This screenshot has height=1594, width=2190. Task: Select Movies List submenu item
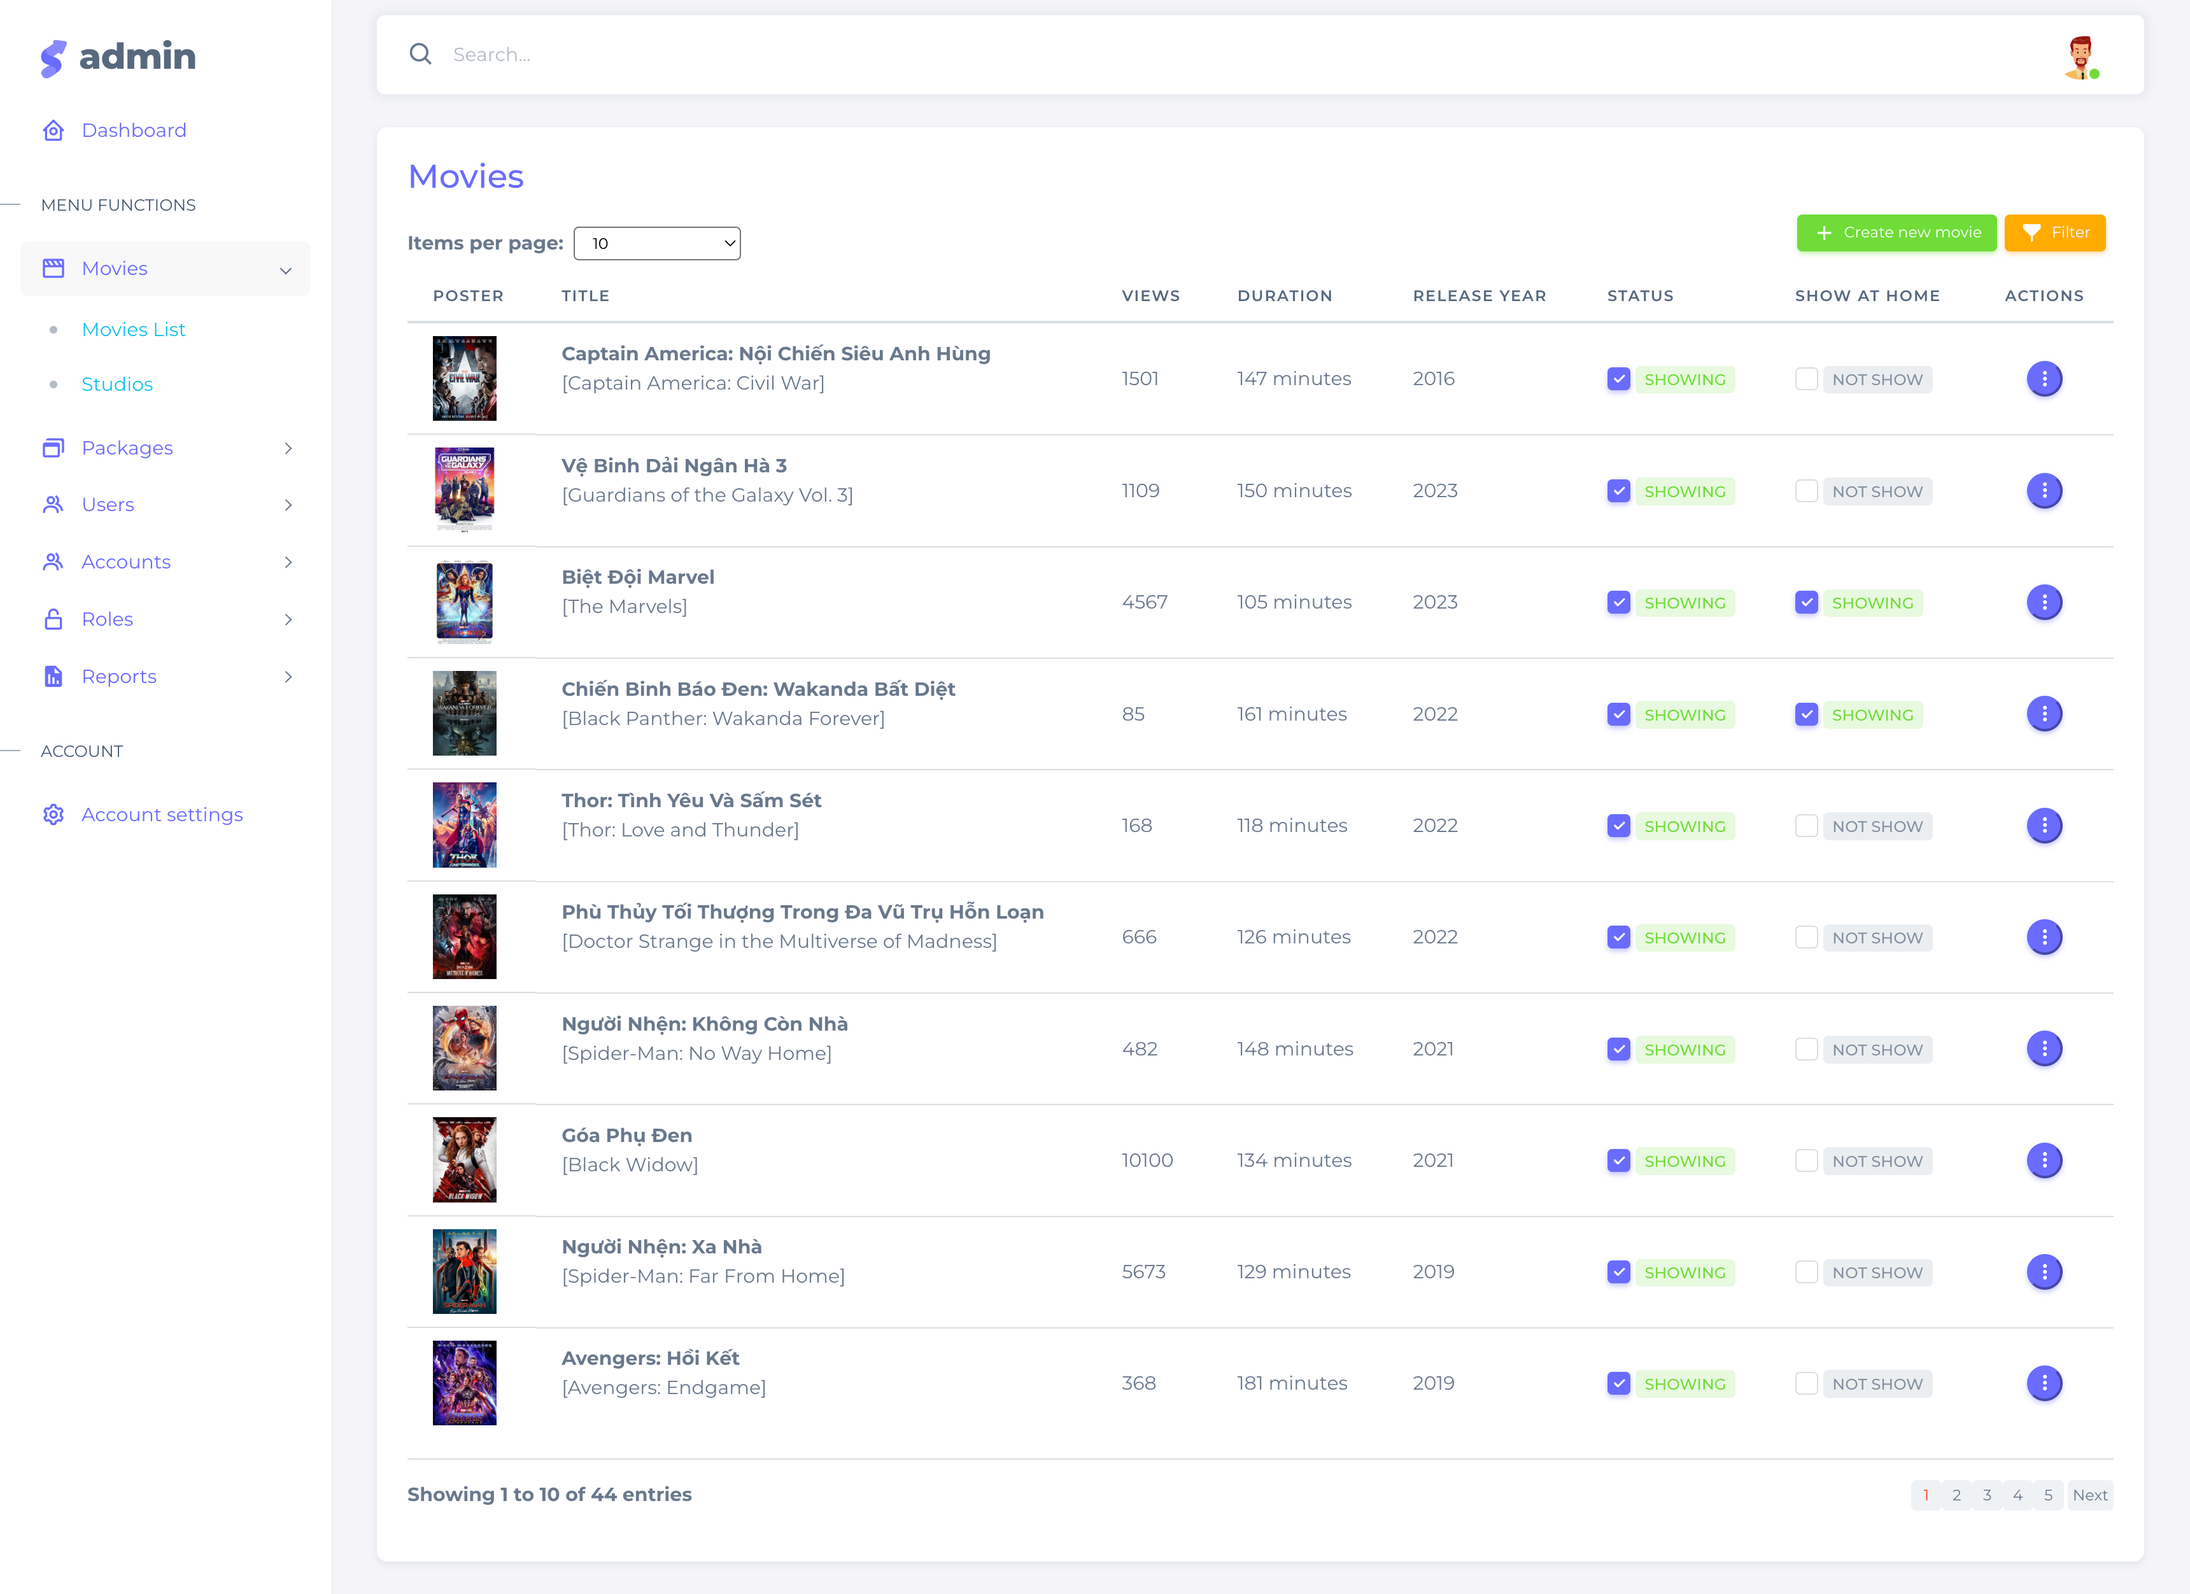tap(133, 329)
